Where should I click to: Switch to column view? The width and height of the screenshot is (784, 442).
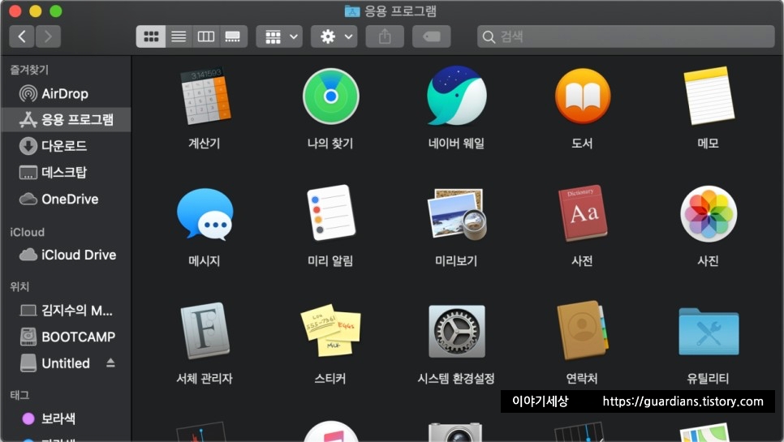coord(205,36)
